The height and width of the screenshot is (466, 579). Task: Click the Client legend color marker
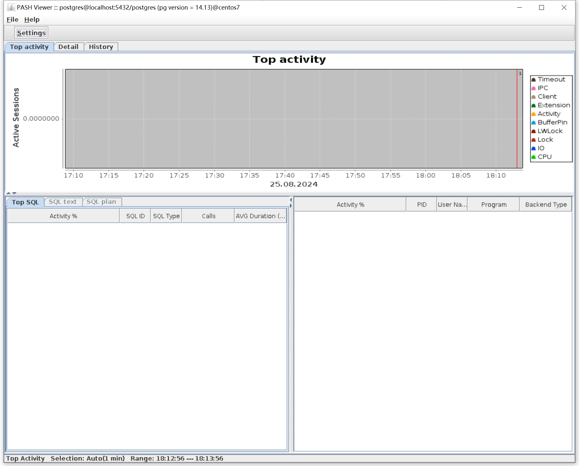click(533, 97)
